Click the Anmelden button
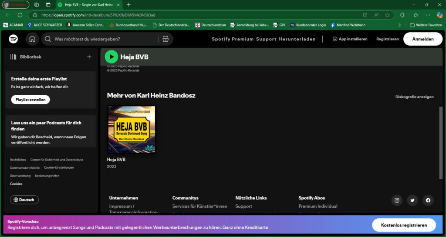446x237 pixels. pyautogui.click(x=423, y=39)
